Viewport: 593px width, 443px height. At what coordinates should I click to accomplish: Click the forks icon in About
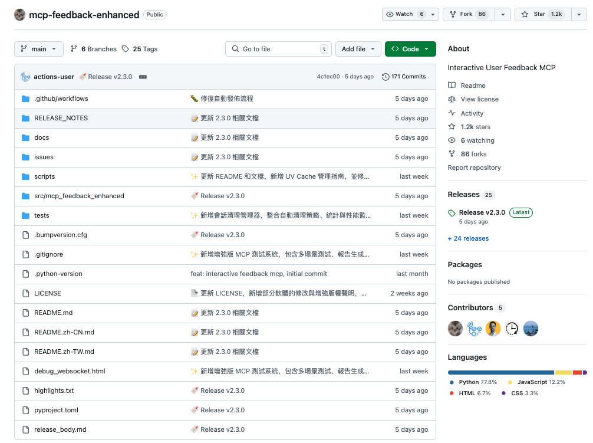click(x=452, y=153)
